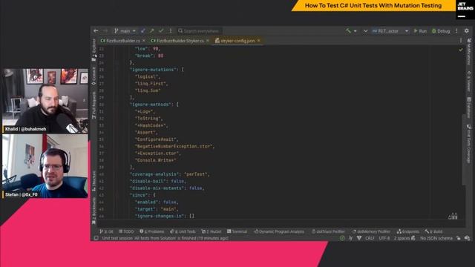Open VCS more options next to commit checkmark
475x267 pixels.
click(x=171, y=31)
